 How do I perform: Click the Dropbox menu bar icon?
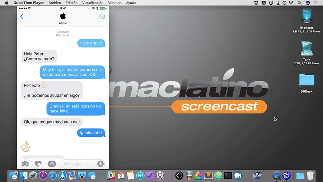tap(256, 3)
